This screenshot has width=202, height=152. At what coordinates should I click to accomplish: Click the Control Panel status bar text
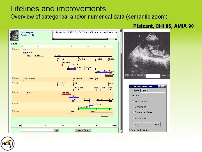[x=139, y=130]
